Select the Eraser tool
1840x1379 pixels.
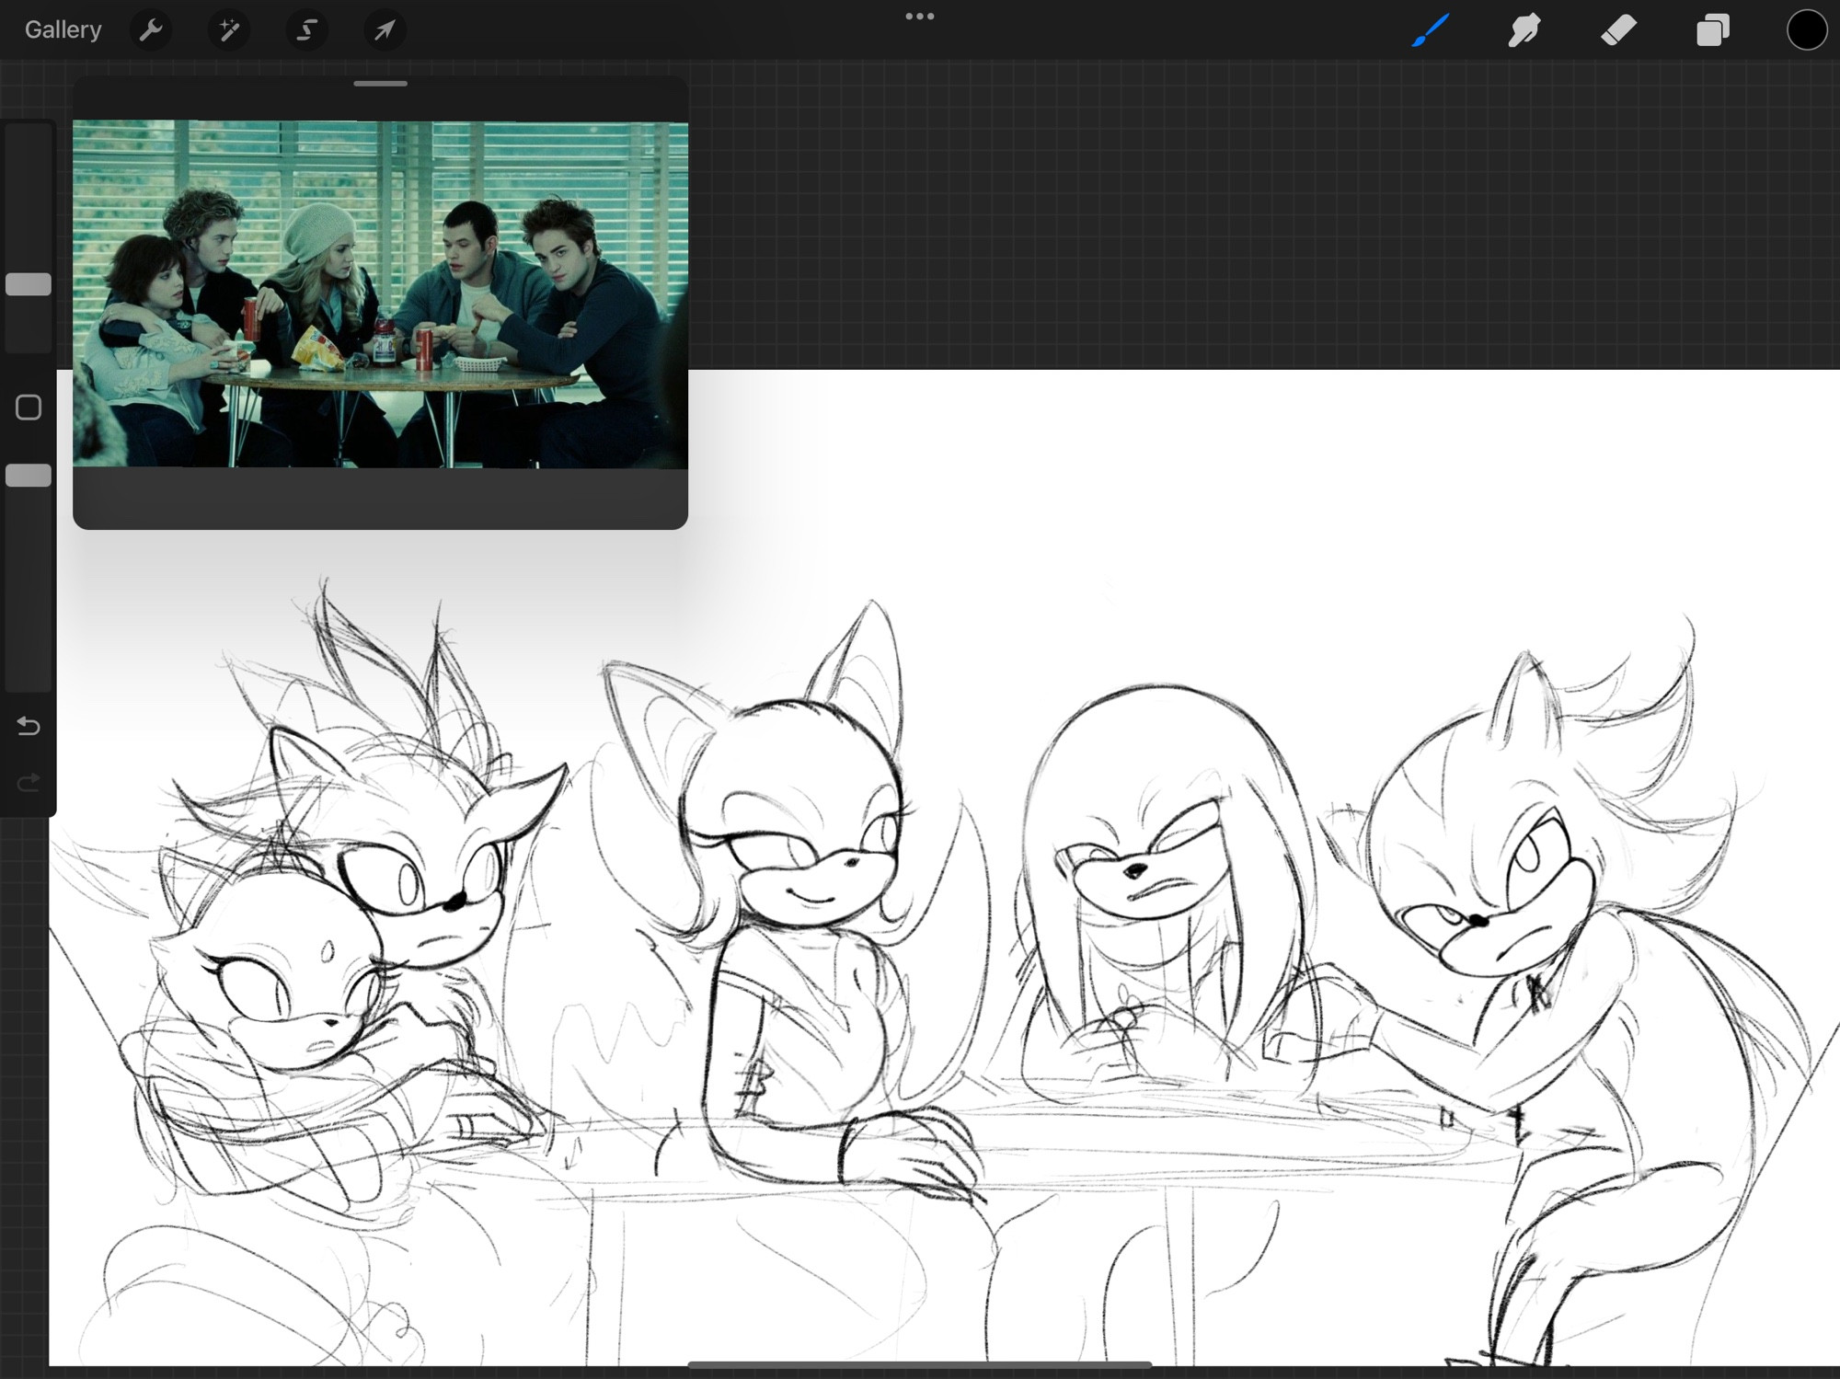[1619, 30]
